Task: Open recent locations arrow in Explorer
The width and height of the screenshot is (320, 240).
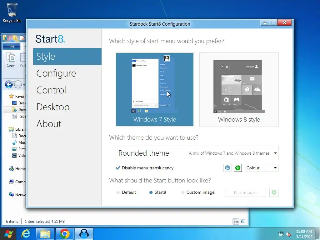Action: [x=24, y=84]
